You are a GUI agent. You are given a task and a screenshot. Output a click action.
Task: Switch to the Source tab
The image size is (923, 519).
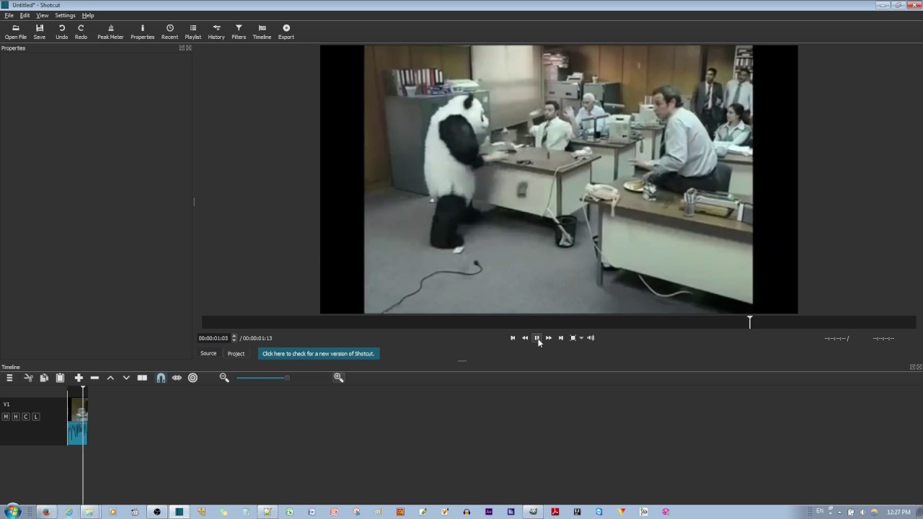point(208,354)
